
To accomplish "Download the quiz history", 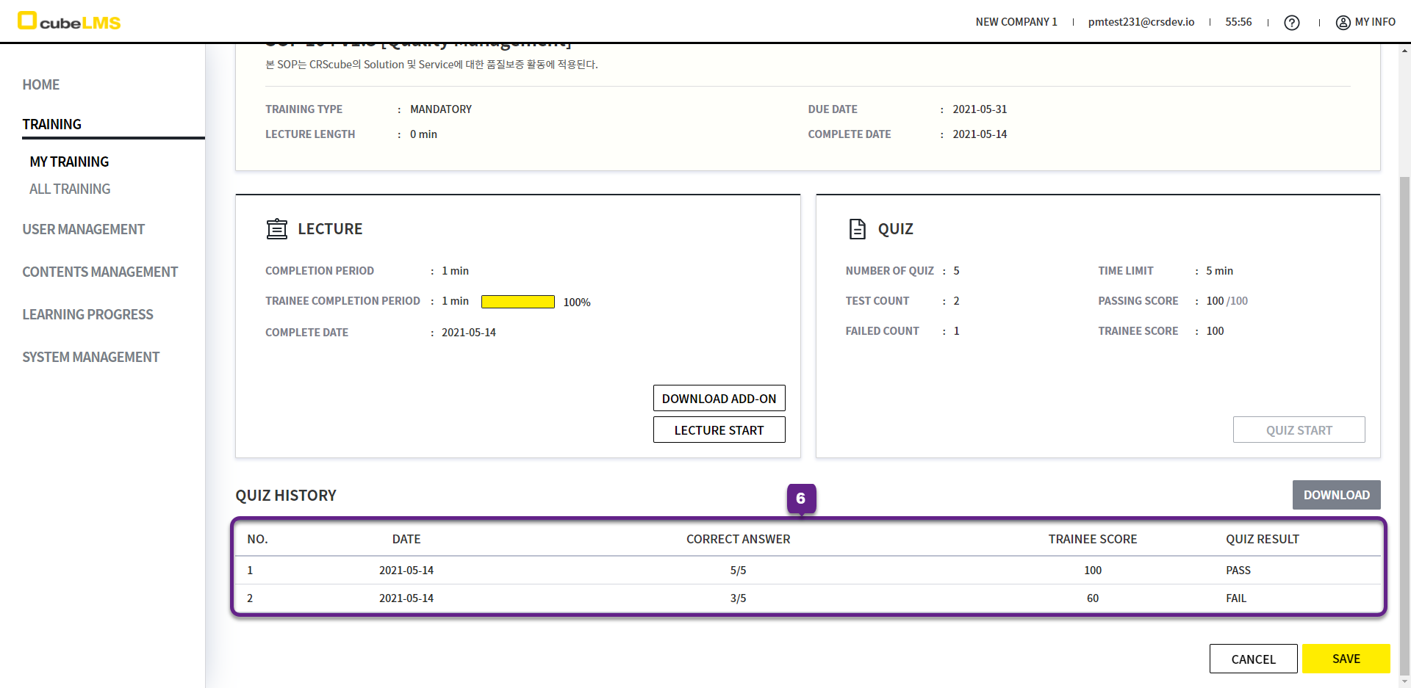I will (x=1336, y=495).
